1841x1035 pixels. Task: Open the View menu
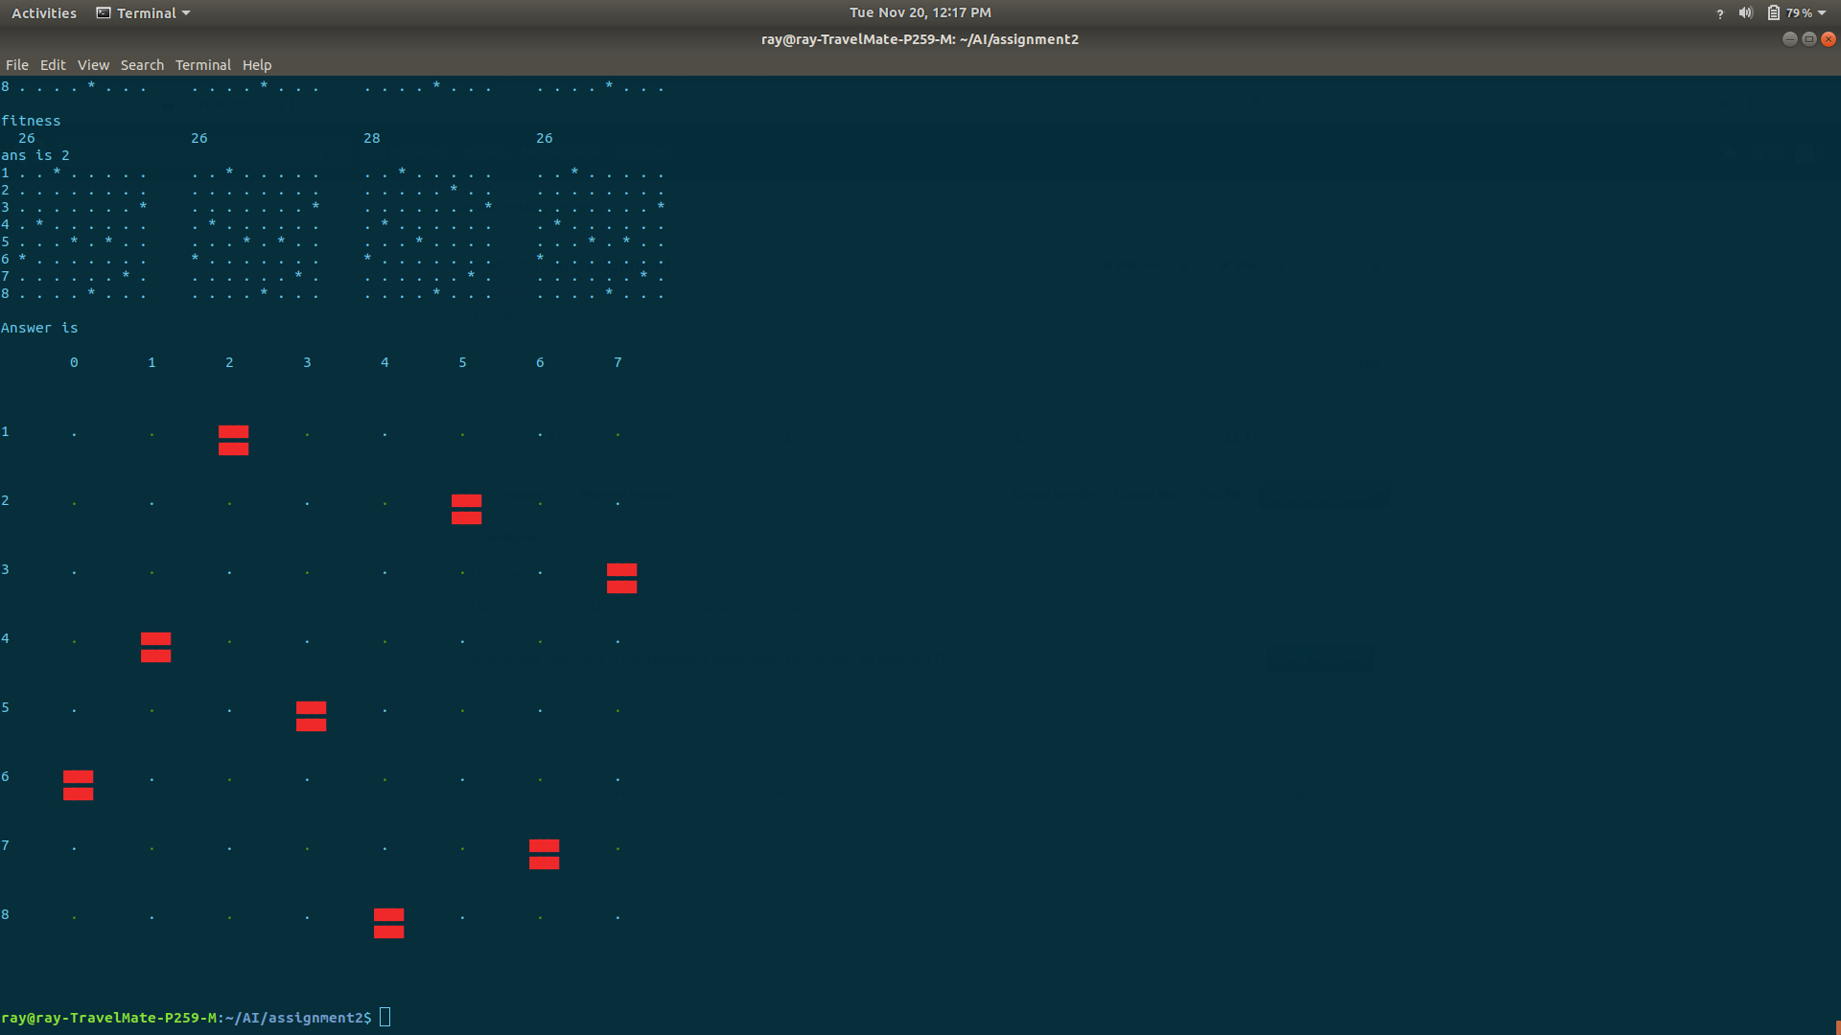point(93,65)
